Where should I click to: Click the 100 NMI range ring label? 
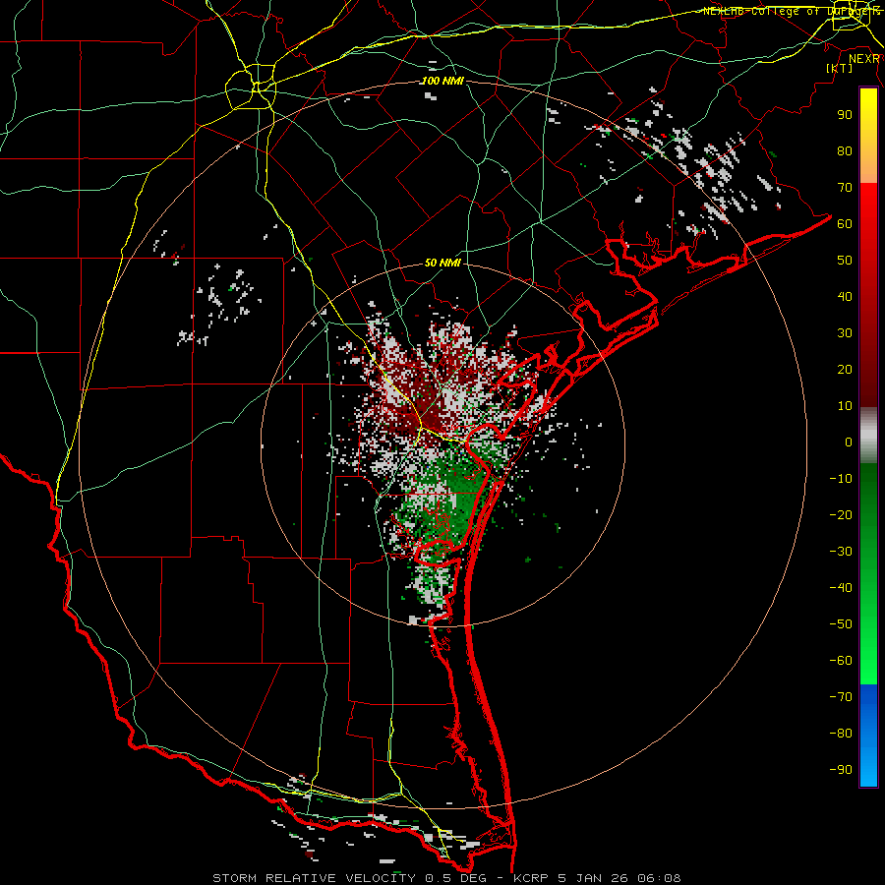point(442,81)
